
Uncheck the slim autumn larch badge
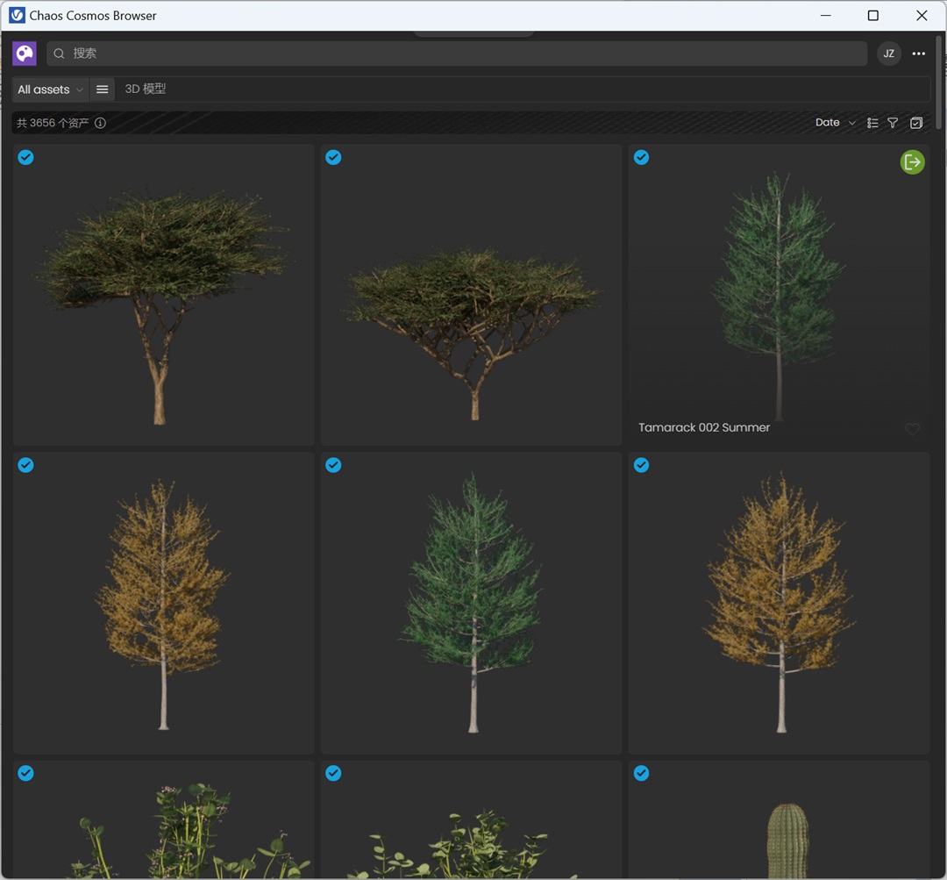(26, 465)
